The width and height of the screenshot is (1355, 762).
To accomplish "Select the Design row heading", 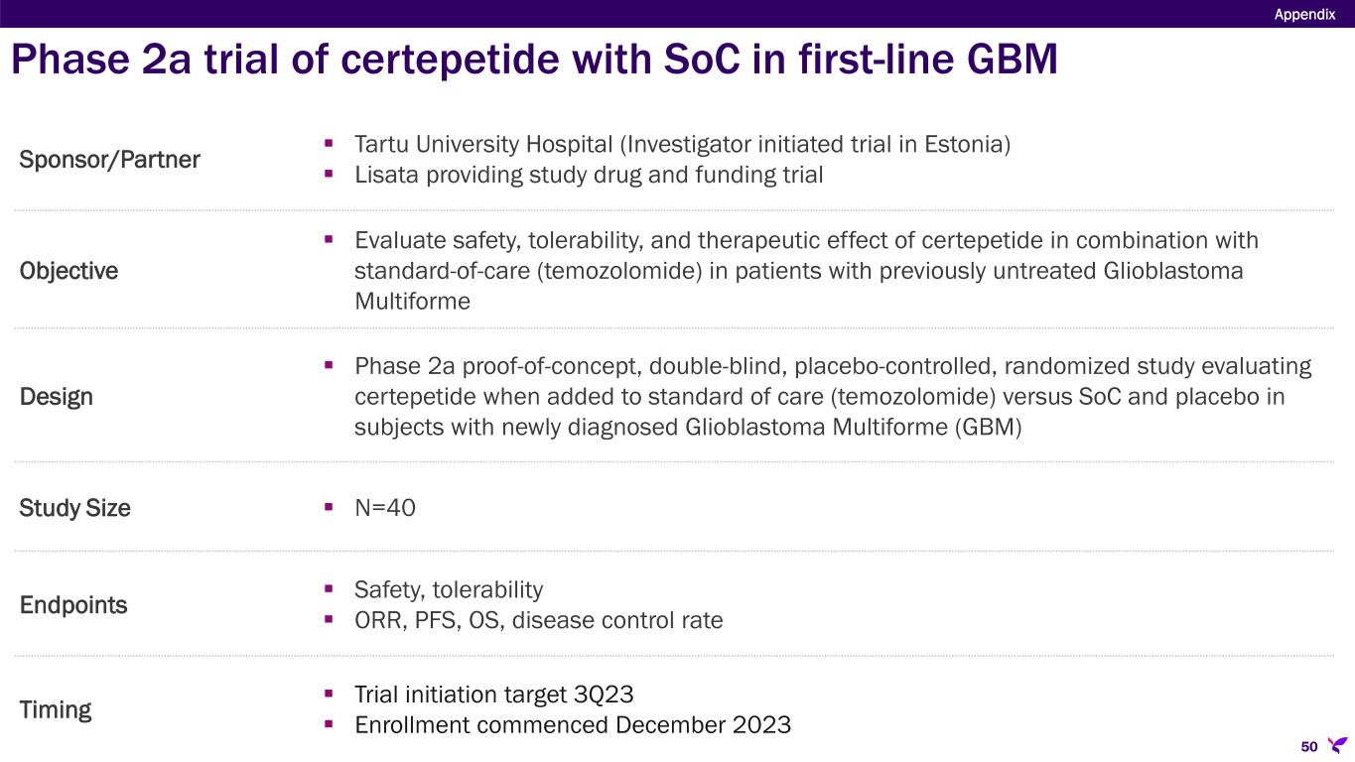I will click(57, 397).
